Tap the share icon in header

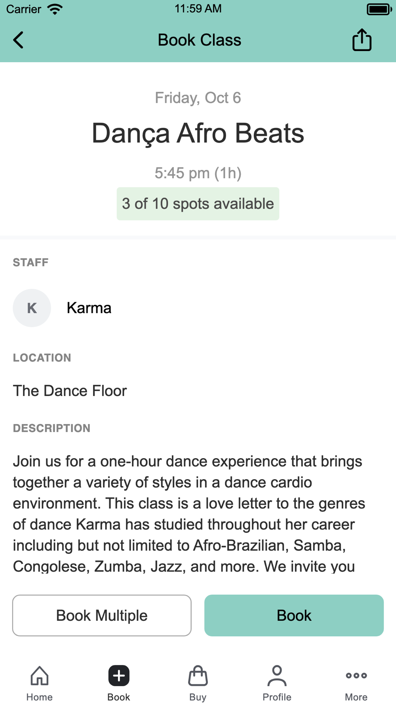click(362, 40)
